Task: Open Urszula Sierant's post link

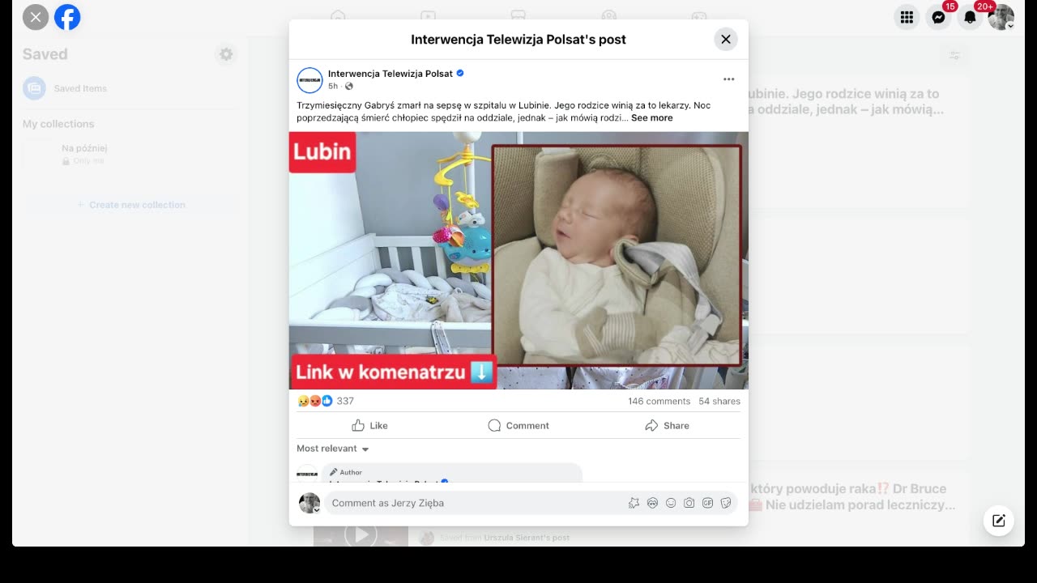Action: coord(527,538)
